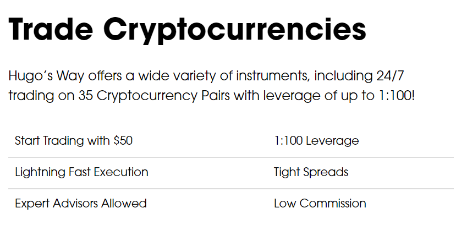The width and height of the screenshot is (456, 230).
Task: Click the 24/7 text in the description
Action: coord(390,75)
